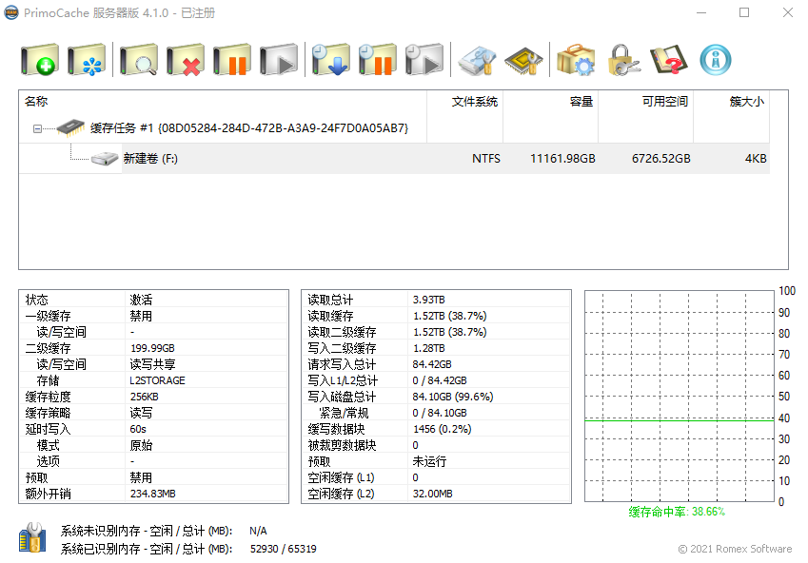Open program options box with gear icon
The image size is (808, 563).
[x=576, y=61]
